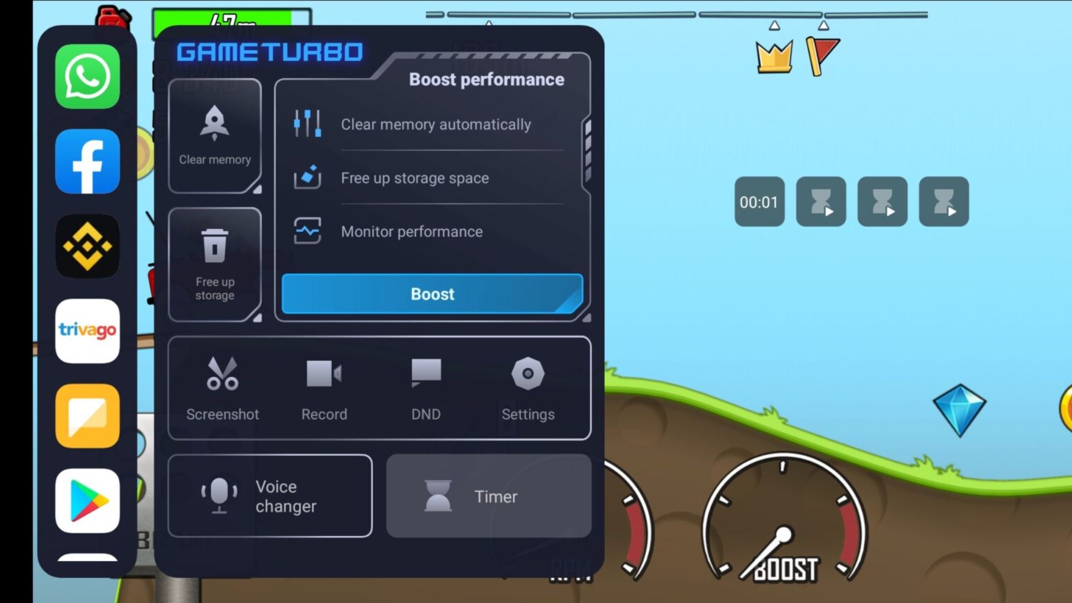Select the Boost performance tab
Screen dimensions: 1072x603
[486, 79]
